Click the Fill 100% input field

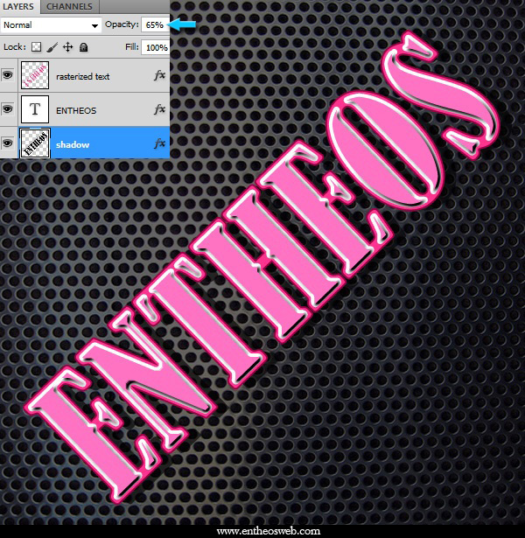[156, 47]
